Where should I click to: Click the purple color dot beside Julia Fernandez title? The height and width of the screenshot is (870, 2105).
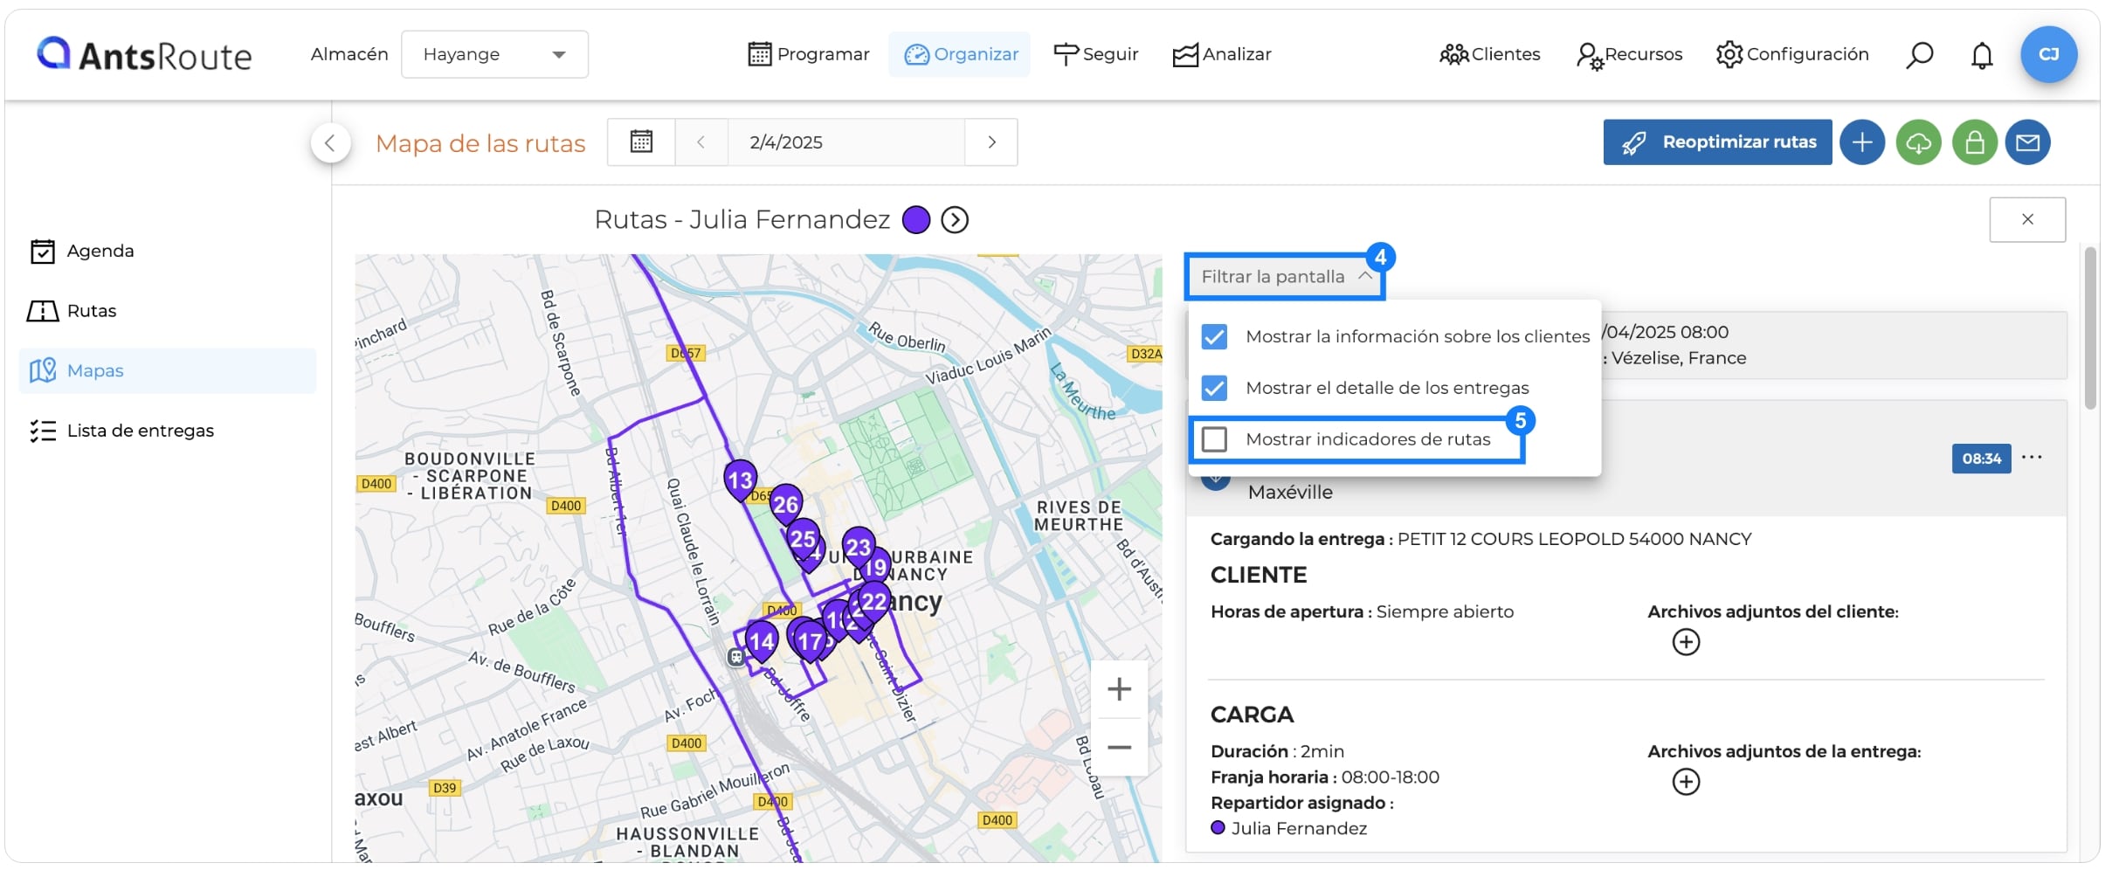[915, 219]
